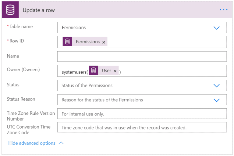The width and height of the screenshot is (234, 156).
Task: Click the Time Zone Rule Version Number field
Action: (x=142, y=114)
